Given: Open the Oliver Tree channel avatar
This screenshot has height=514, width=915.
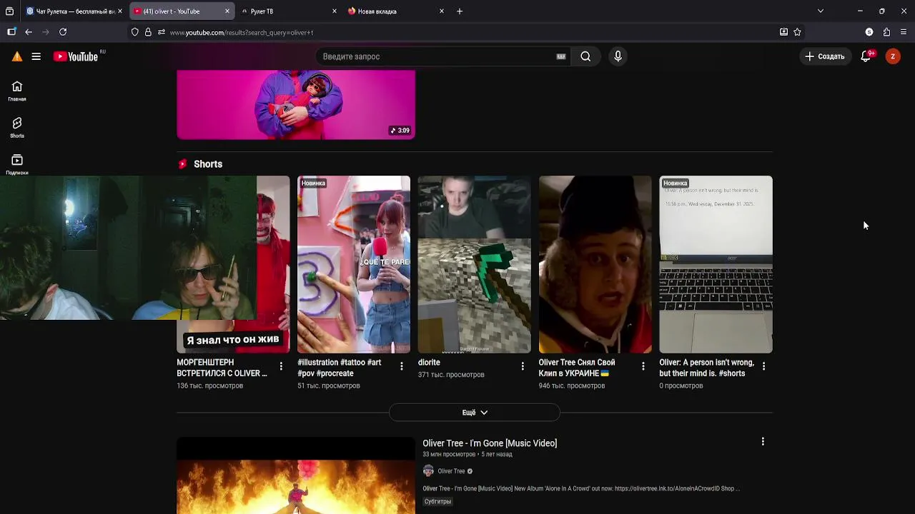Looking at the screenshot, I should (428, 471).
